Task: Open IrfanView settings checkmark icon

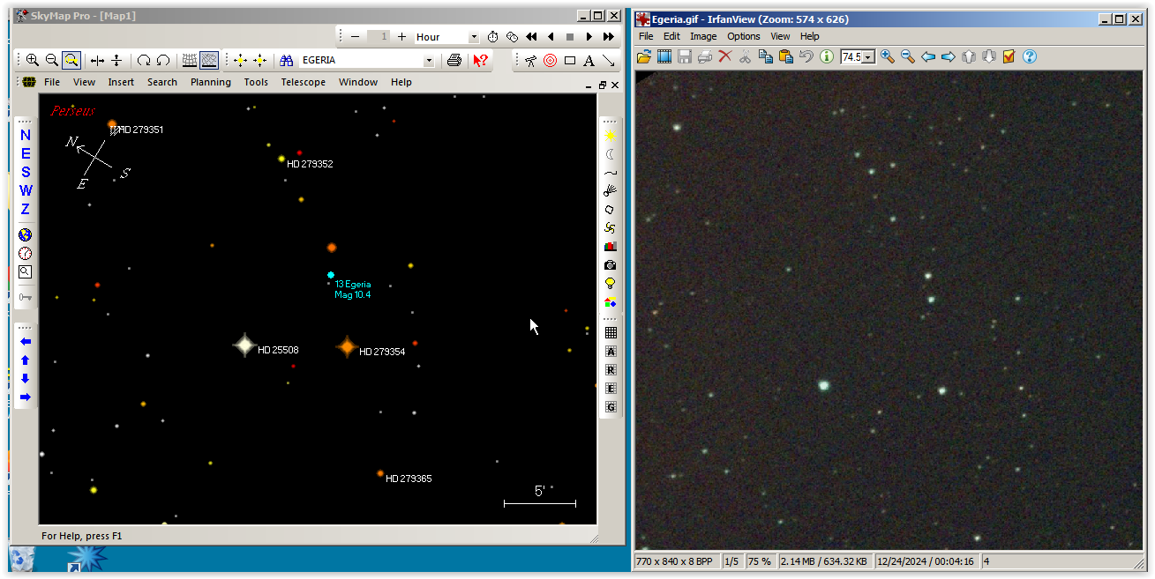Action: [x=1009, y=56]
